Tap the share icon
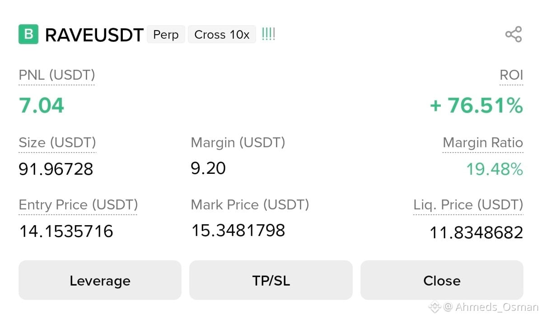The height and width of the screenshot is (318, 542). [x=514, y=34]
